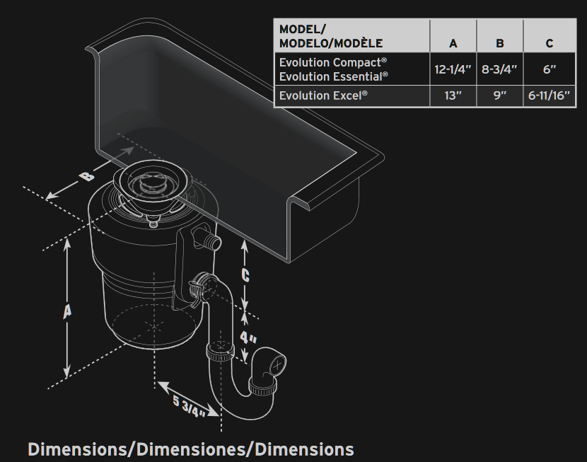
Task: Click the 4" measurement label
Action: [x=248, y=338]
